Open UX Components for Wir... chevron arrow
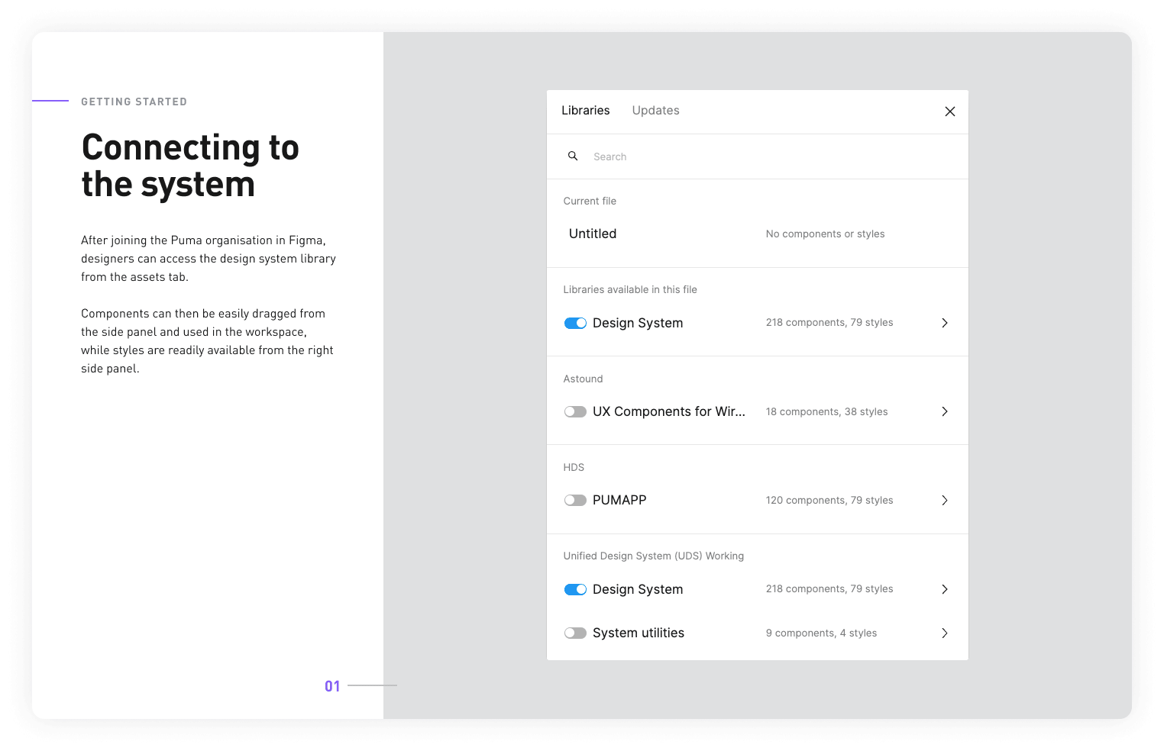The height and width of the screenshot is (751, 1164). click(945, 411)
